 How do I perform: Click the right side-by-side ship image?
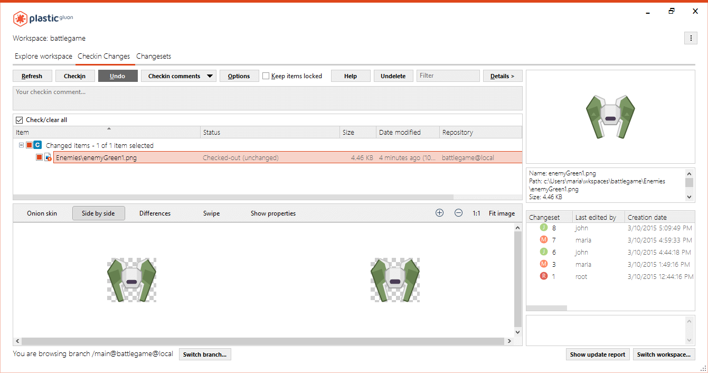click(395, 280)
